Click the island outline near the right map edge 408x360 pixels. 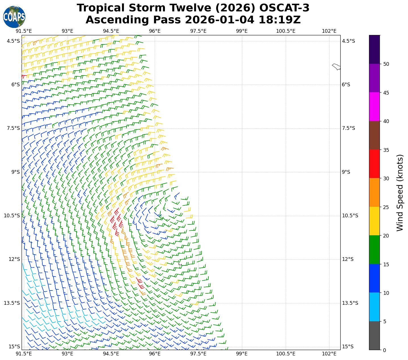pyautogui.click(x=336, y=67)
